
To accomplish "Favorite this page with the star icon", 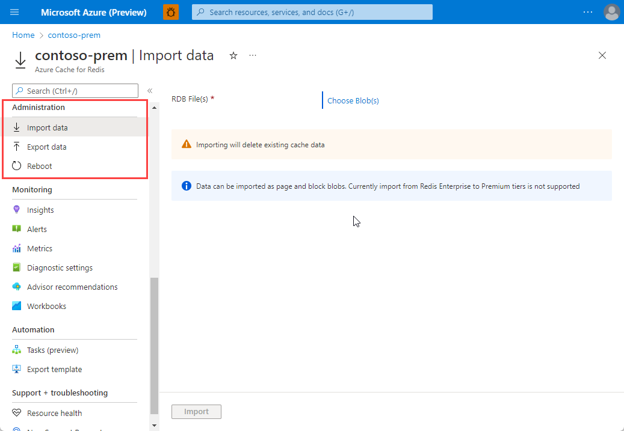I will pyautogui.click(x=233, y=56).
